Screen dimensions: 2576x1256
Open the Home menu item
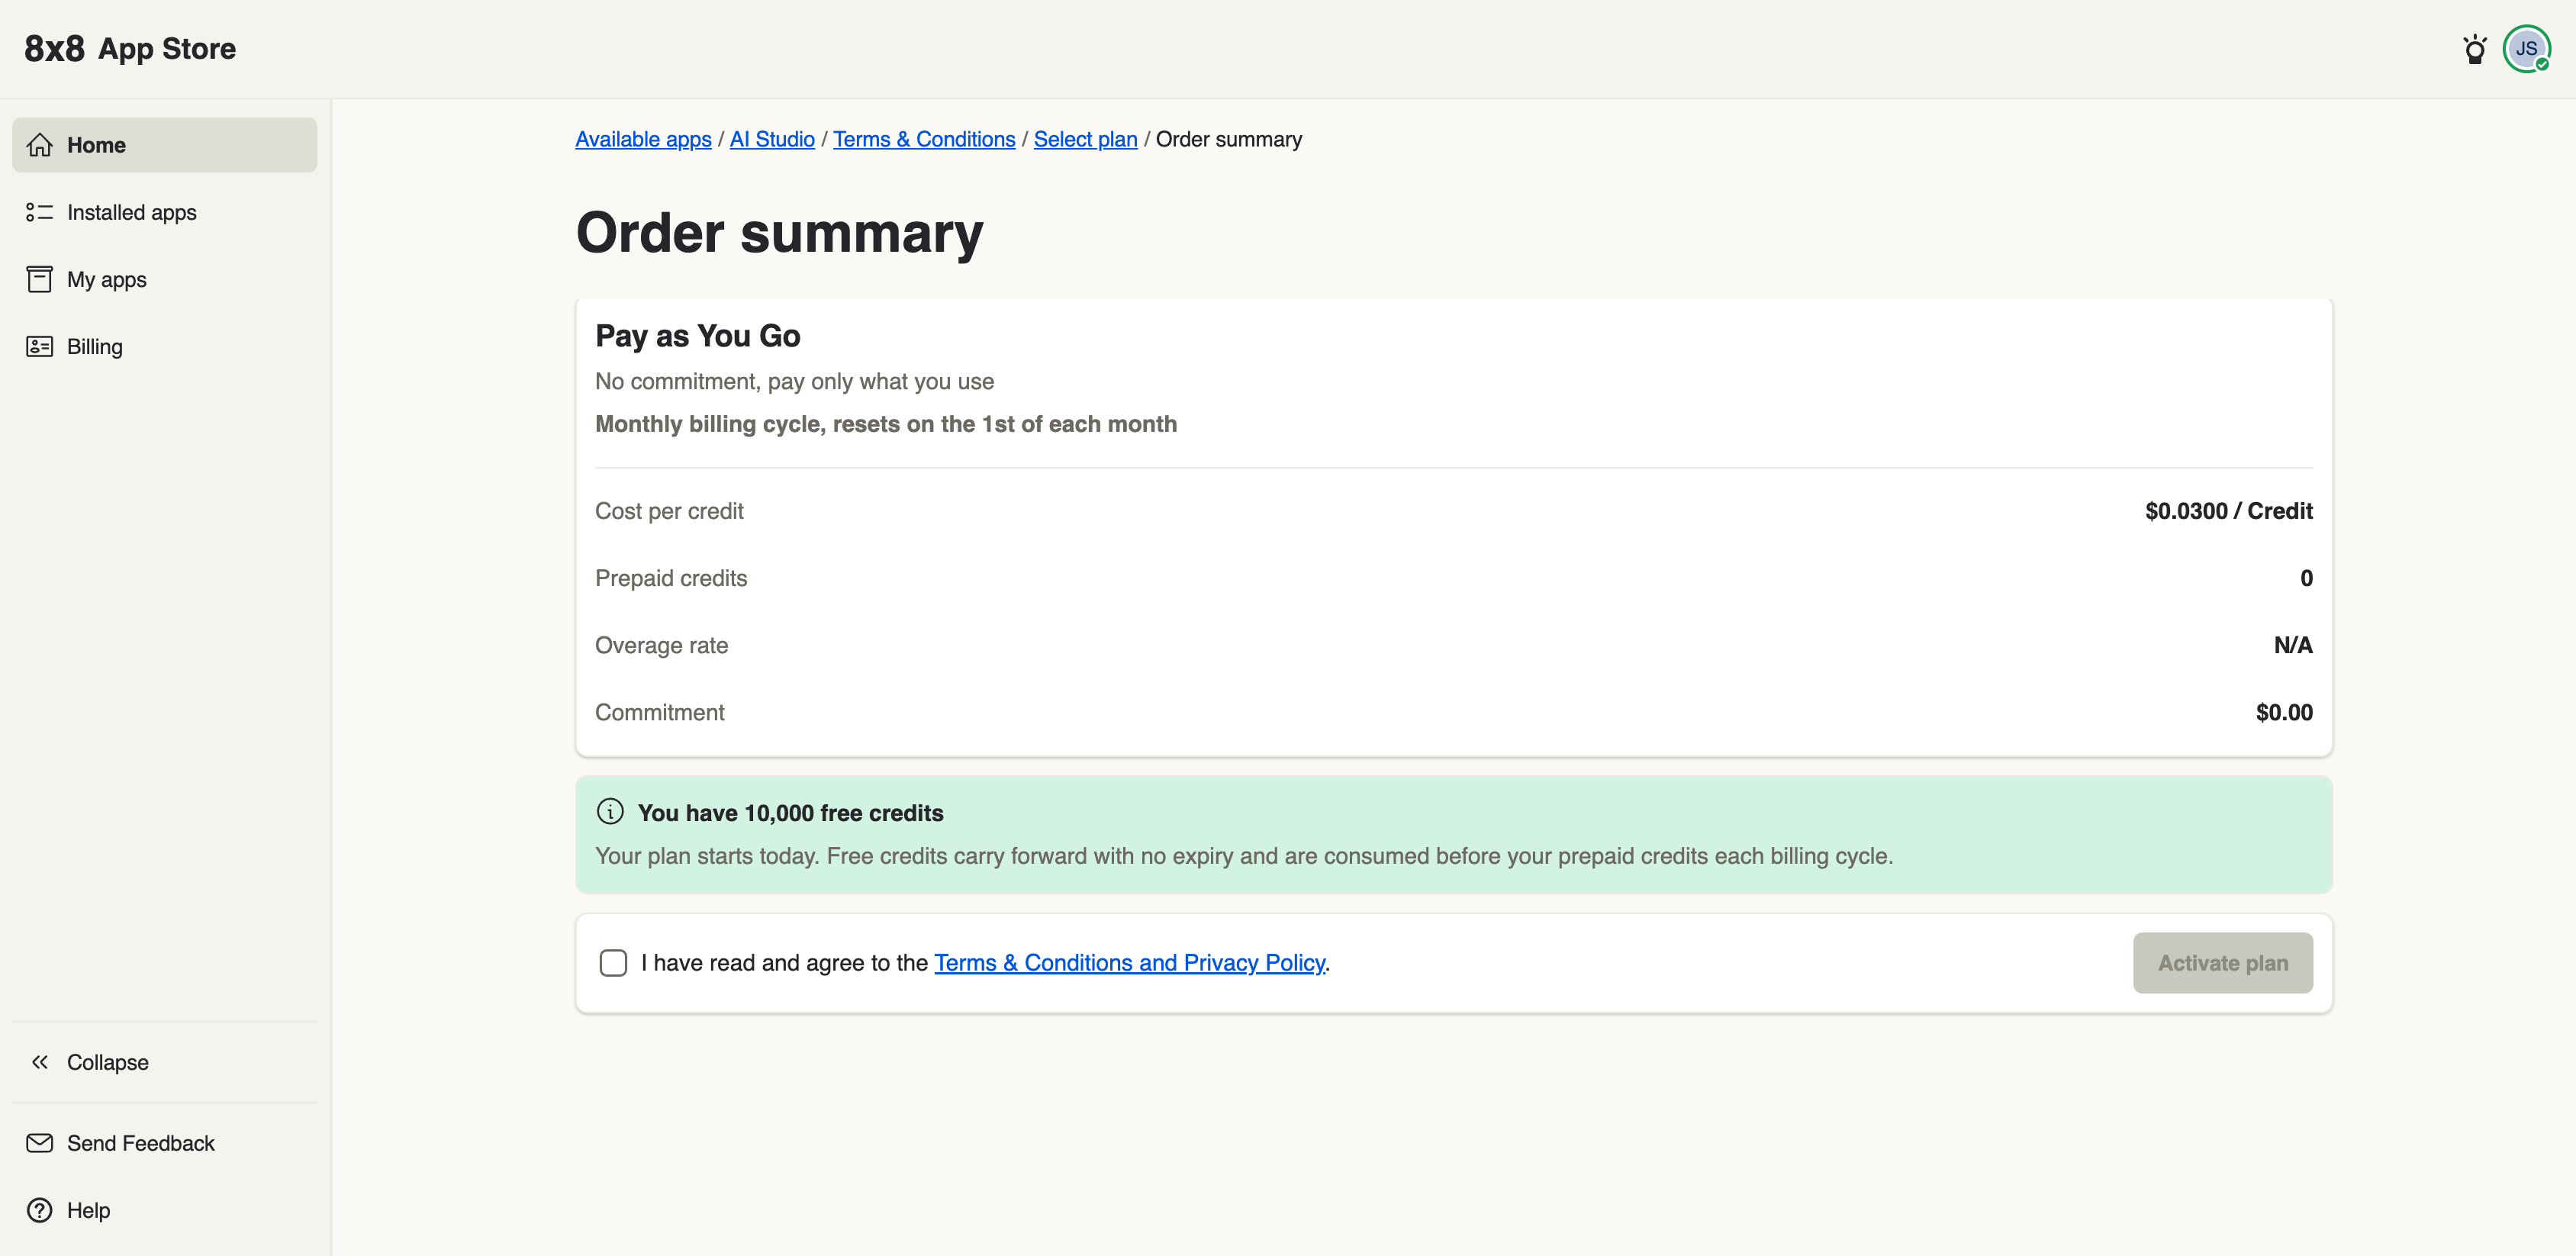click(x=165, y=145)
